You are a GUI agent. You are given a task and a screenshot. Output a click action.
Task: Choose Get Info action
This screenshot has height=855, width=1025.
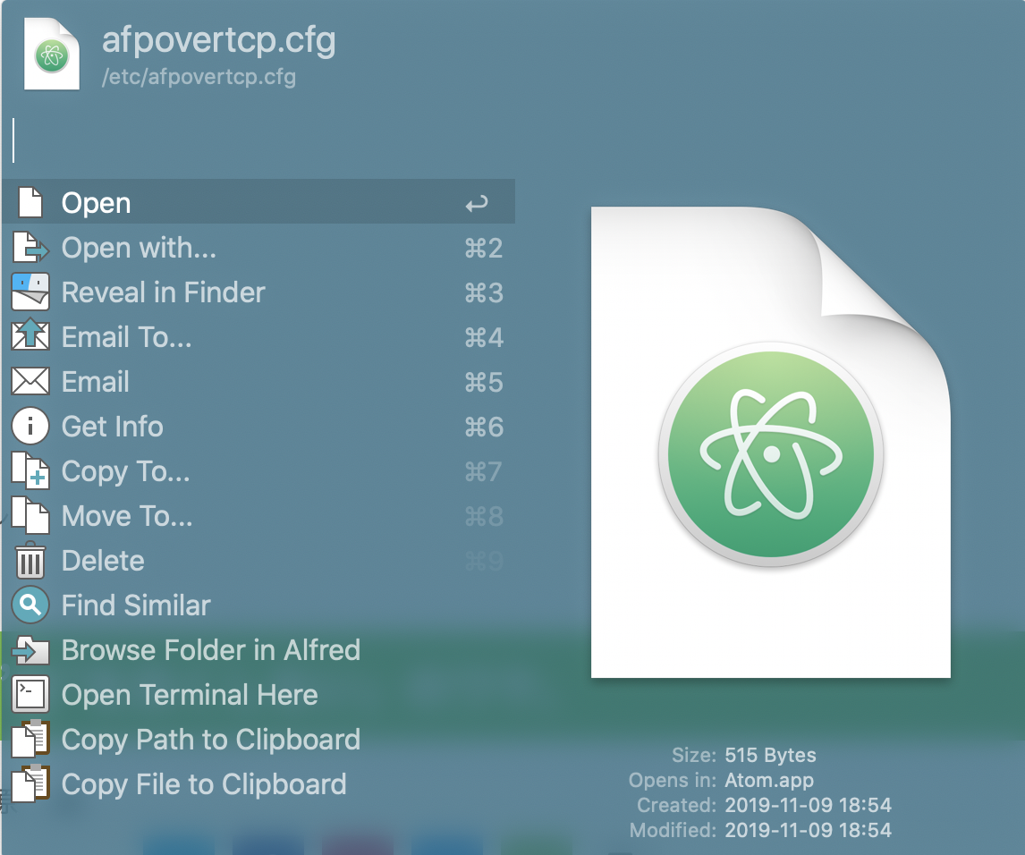(x=258, y=427)
